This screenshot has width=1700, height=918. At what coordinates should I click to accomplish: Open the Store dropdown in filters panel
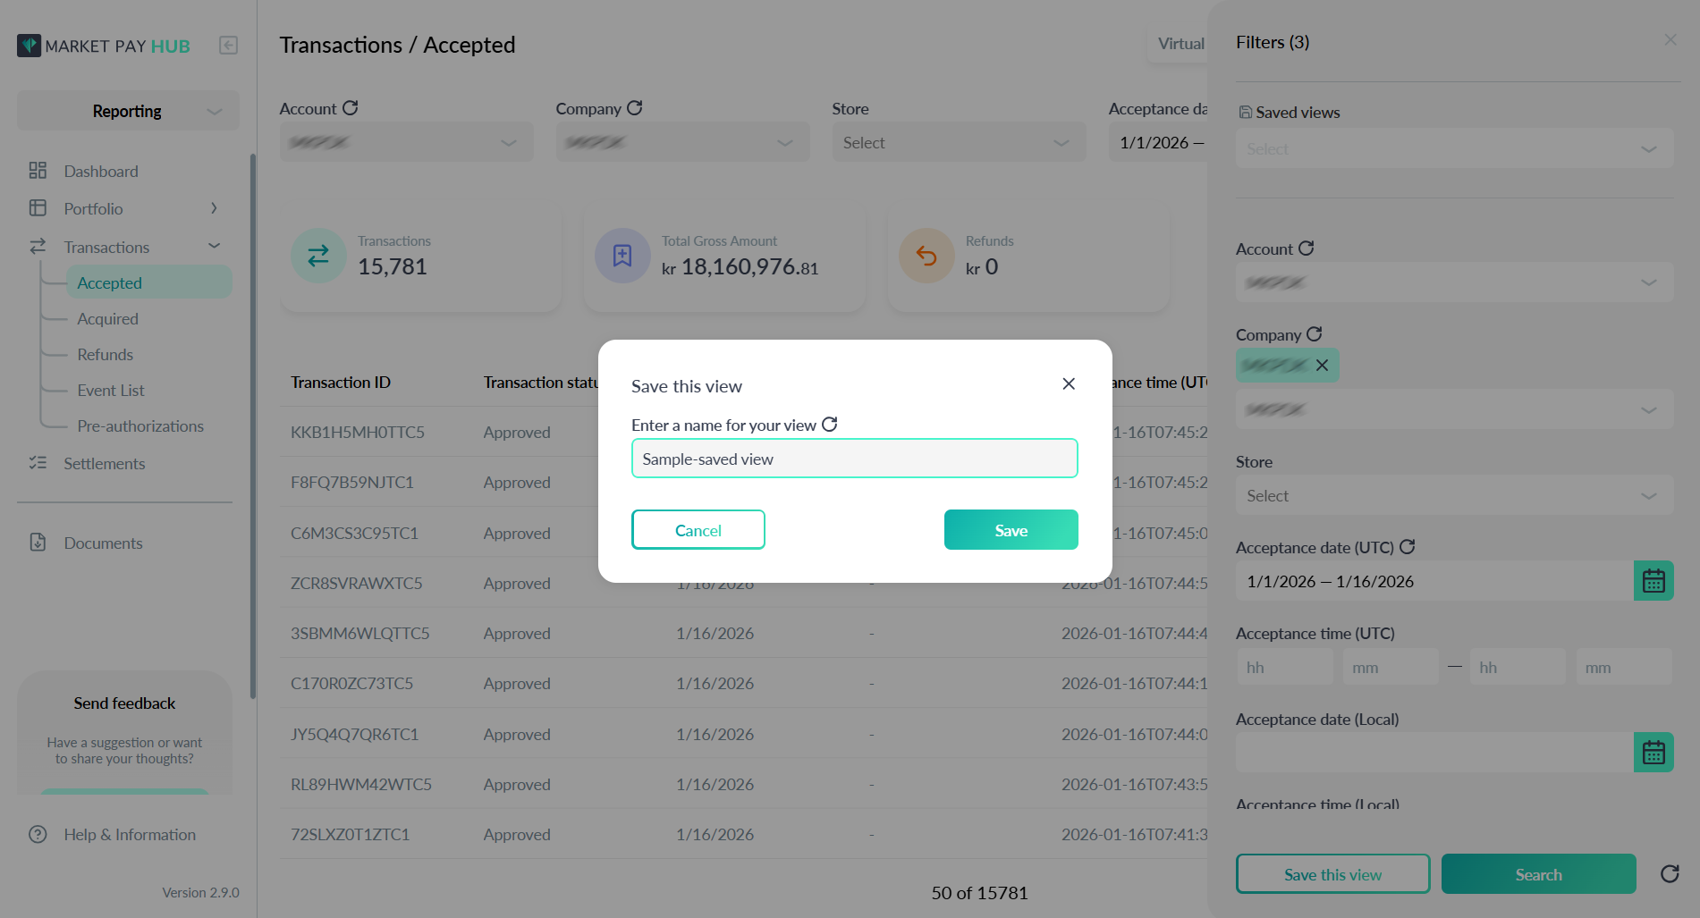1455,495
